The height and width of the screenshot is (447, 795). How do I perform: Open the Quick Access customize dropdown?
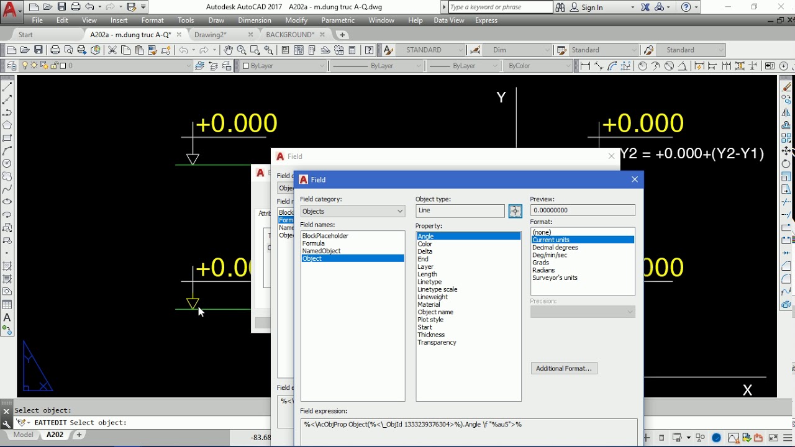pyautogui.click(x=144, y=7)
